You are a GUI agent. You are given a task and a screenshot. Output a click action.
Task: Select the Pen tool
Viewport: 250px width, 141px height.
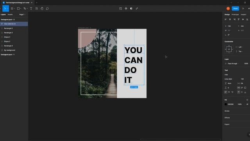[25, 9]
